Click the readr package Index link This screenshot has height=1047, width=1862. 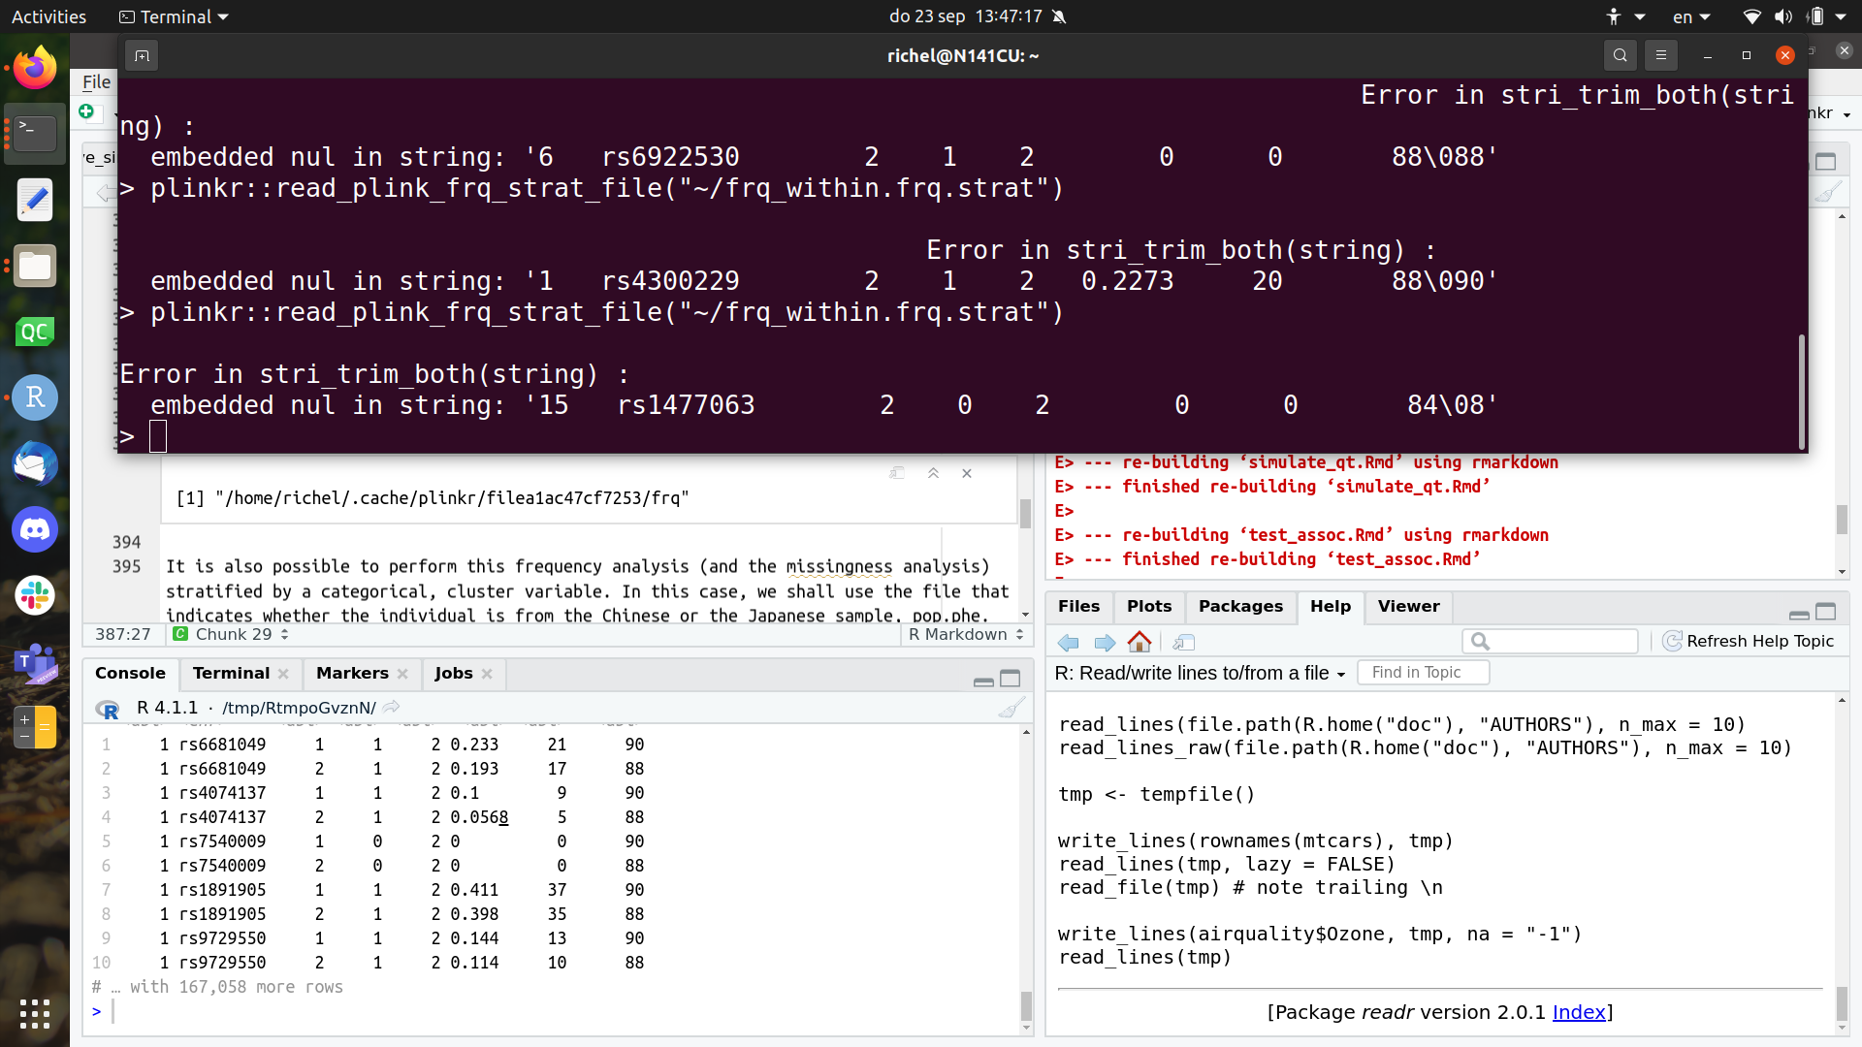1578,1012
